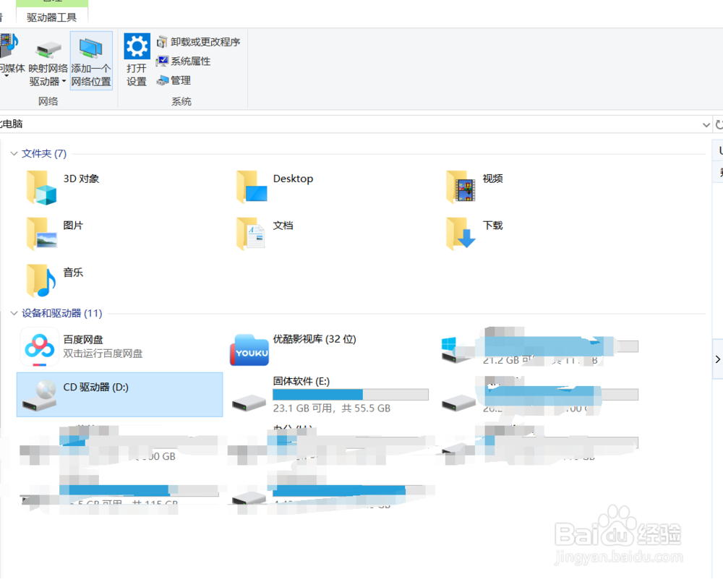The width and height of the screenshot is (723, 582).
Task: Click 23.1 GB 可用, 共 55.5 GB text
Action: (x=332, y=408)
